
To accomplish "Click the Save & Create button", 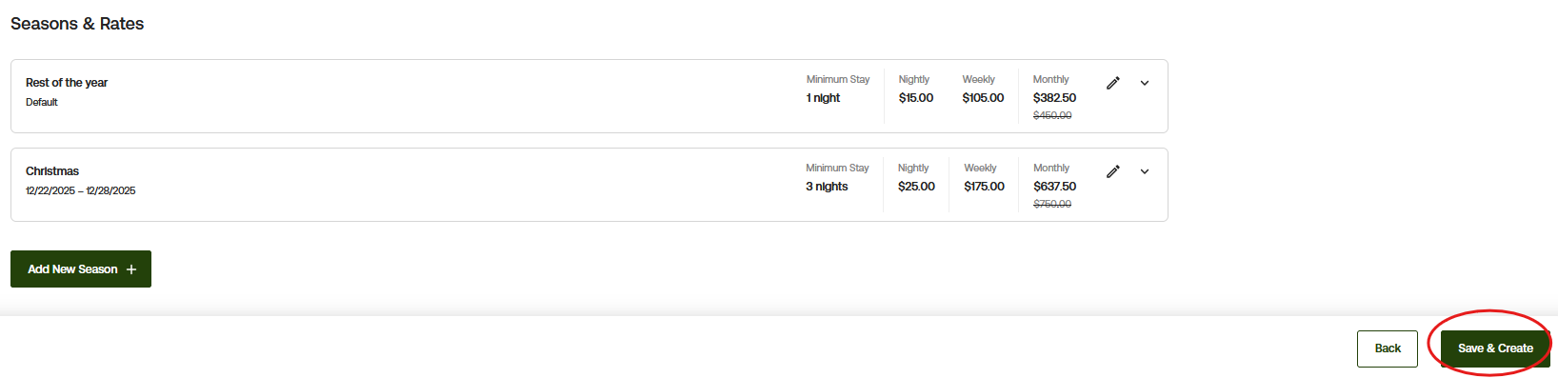I will tap(1495, 348).
